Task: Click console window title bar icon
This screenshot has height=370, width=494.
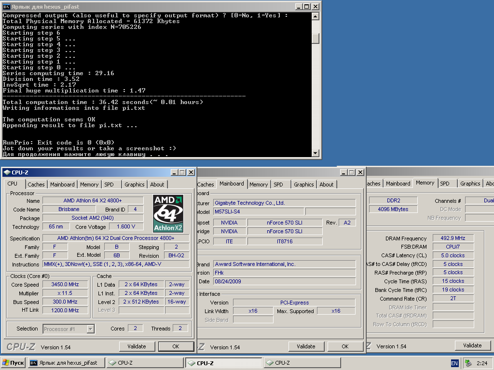Action: pyautogui.click(x=6, y=7)
